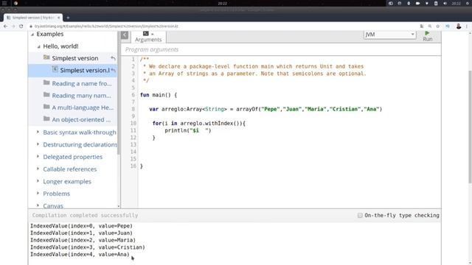The width and height of the screenshot is (472, 265).
Task: Click the page vertical scrollbar
Action: (x=470, y=126)
